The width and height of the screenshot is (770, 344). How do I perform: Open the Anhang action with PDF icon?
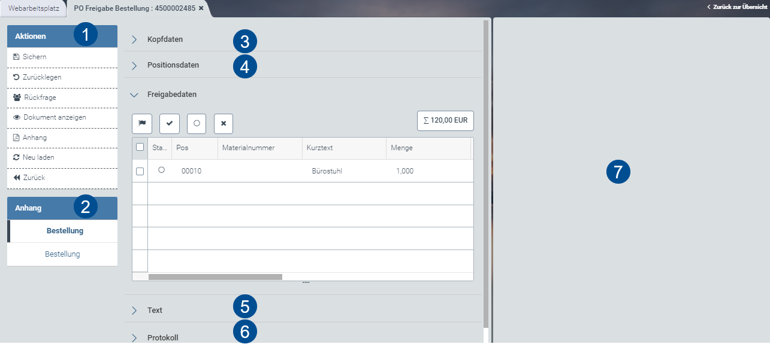pos(35,138)
